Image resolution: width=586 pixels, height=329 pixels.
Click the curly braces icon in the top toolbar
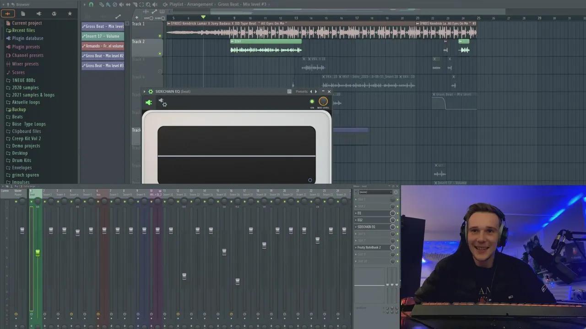(x=141, y=4)
